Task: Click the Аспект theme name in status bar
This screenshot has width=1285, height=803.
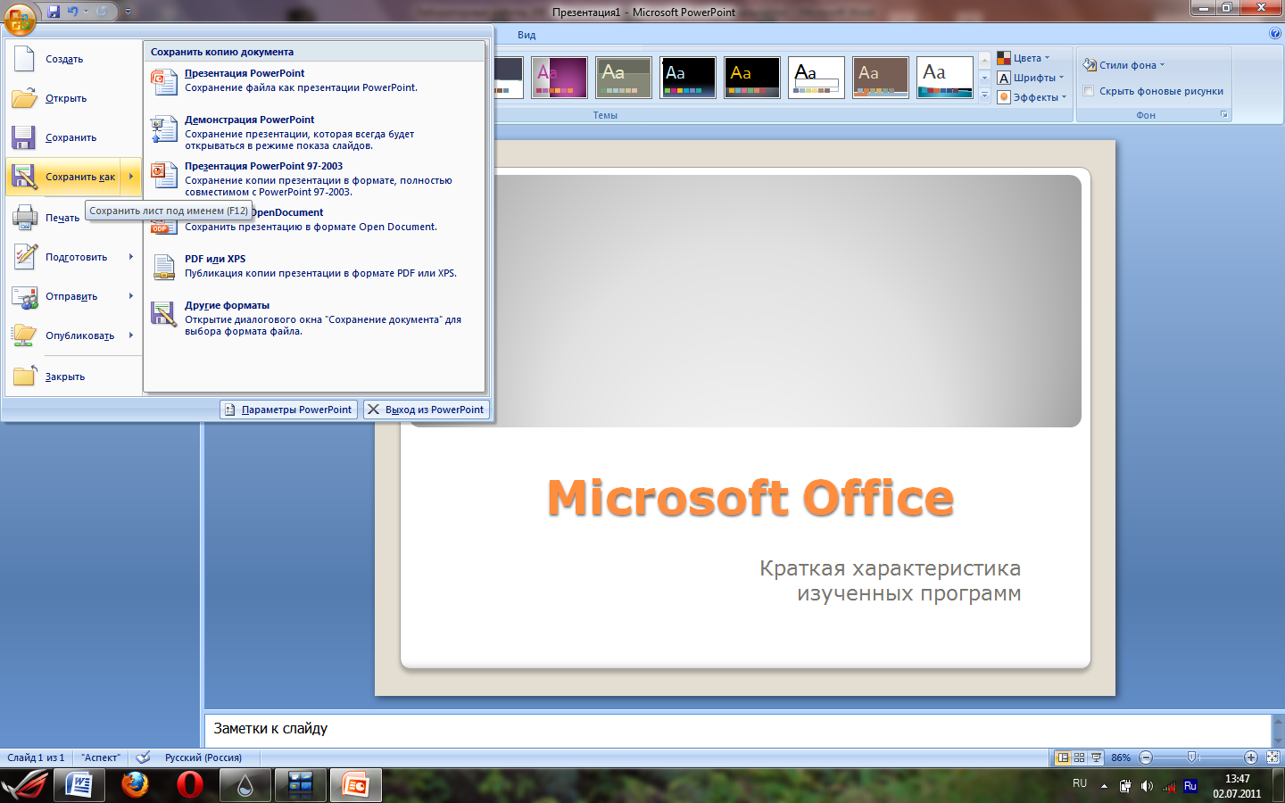Action: (x=101, y=757)
